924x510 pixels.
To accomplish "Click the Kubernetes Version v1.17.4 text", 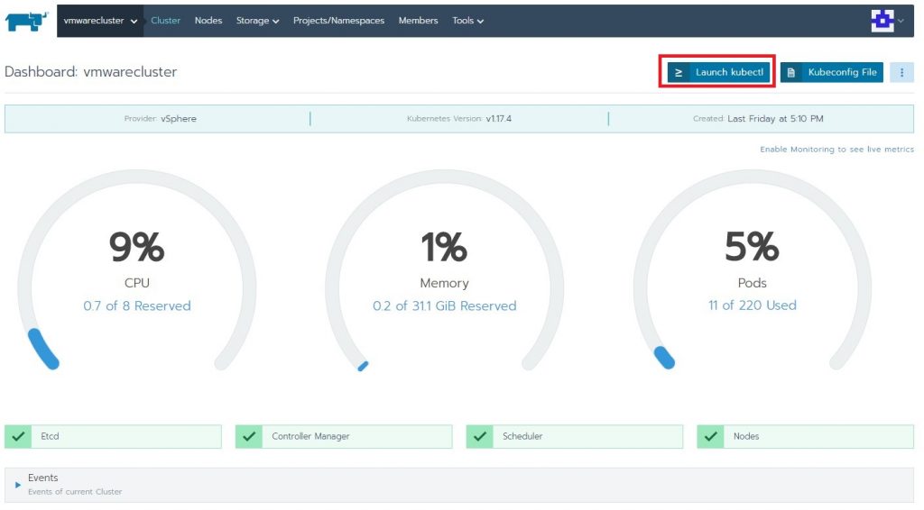I will (459, 119).
